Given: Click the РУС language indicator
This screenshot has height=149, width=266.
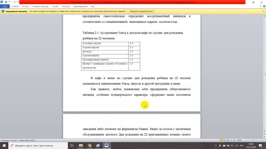Looking at the screenshot, I should (241, 145).
